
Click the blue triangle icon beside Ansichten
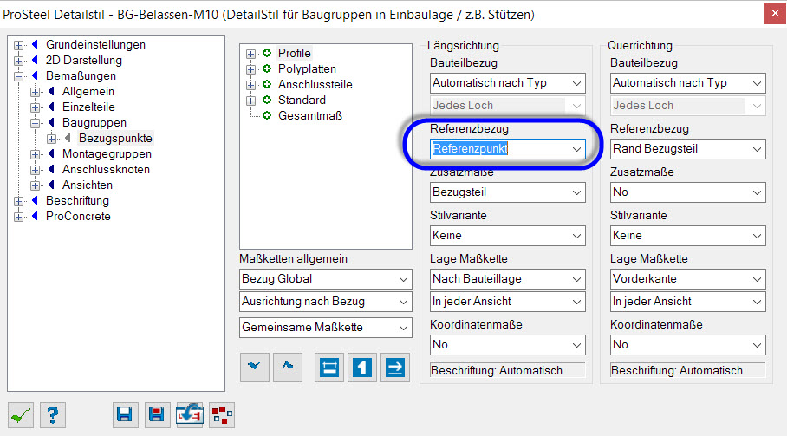click(x=52, y=185)
